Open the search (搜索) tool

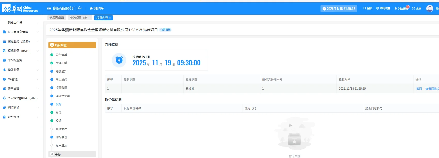368,8
